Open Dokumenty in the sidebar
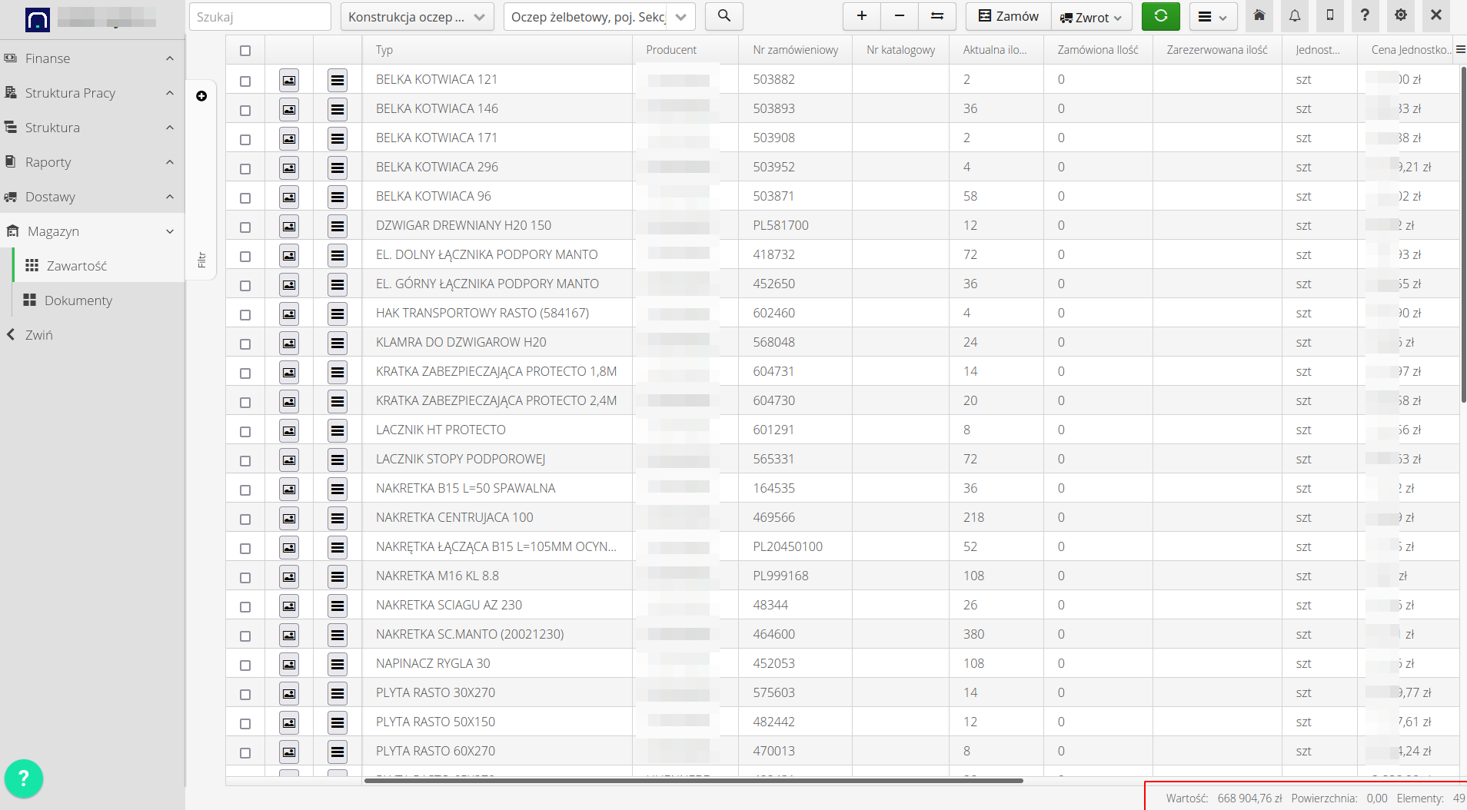 pos(78,300)
